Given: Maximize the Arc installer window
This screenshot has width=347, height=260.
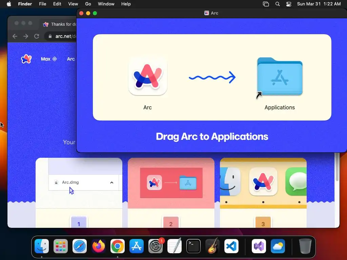Looking at the screenshot, I should tap(95, 13).
